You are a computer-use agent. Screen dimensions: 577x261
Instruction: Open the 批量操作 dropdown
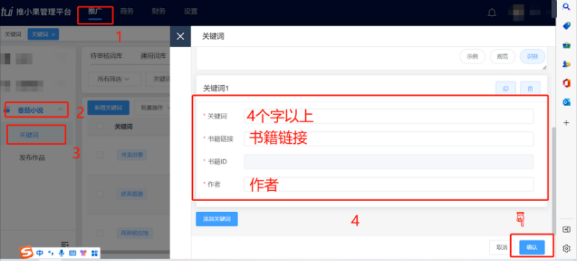[152, 108]
